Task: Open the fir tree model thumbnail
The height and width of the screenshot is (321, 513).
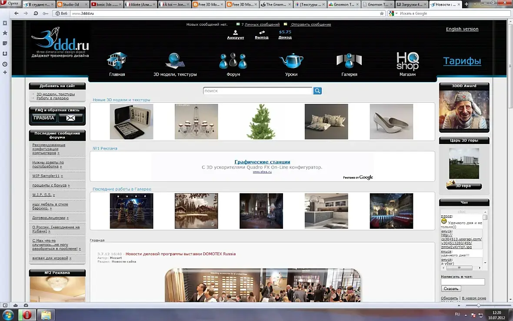Action: 261,121
